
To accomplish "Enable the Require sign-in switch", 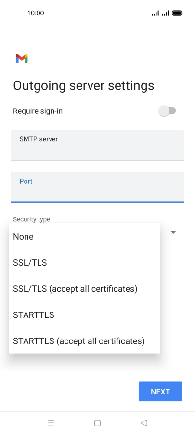I will pos(167,111).
